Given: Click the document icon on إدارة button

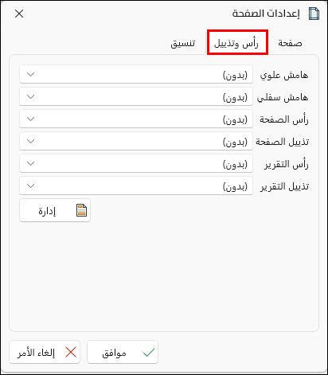Looking at the screenshot, I should coord(81,210).
